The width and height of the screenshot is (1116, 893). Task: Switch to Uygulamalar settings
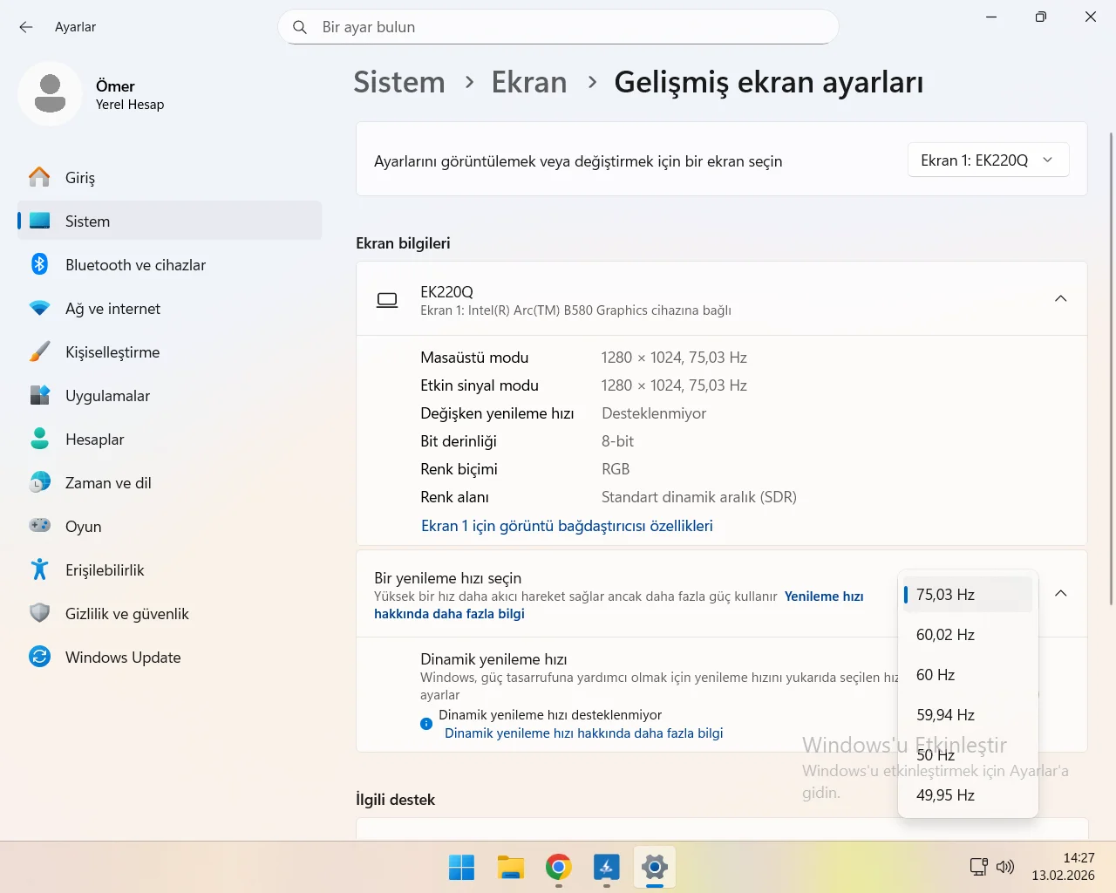[x=170, y=395]
